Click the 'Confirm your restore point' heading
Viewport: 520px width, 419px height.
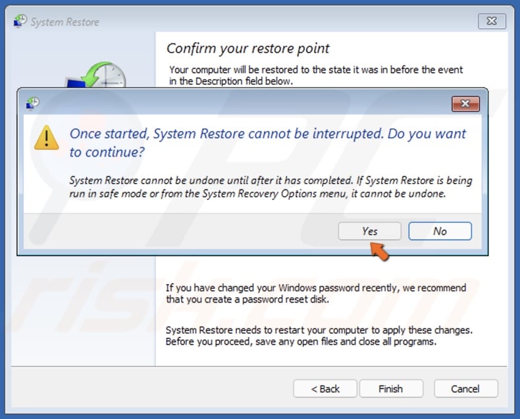[247, 49]
